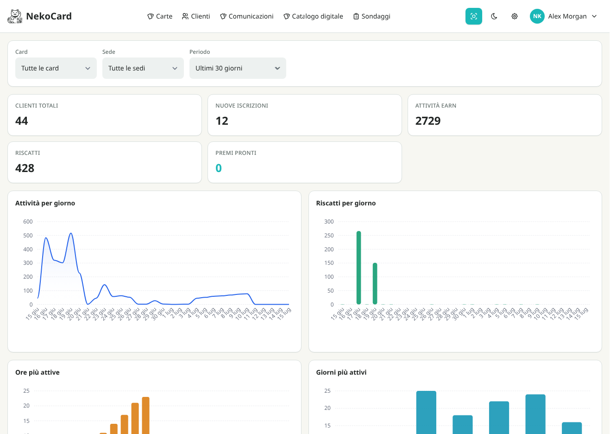Click the Card filter label
This screenshot has height=434, width=610.
(21, 52)
